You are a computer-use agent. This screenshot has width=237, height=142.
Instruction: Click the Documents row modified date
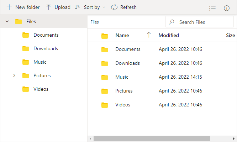[x=180, y=49]
